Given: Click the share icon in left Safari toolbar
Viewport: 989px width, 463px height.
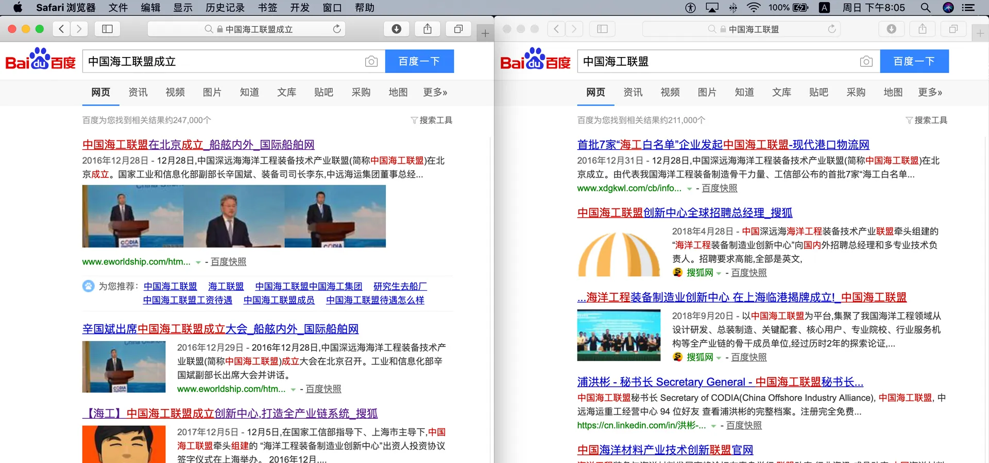Looking at the screenshot, I should (428, 29).
